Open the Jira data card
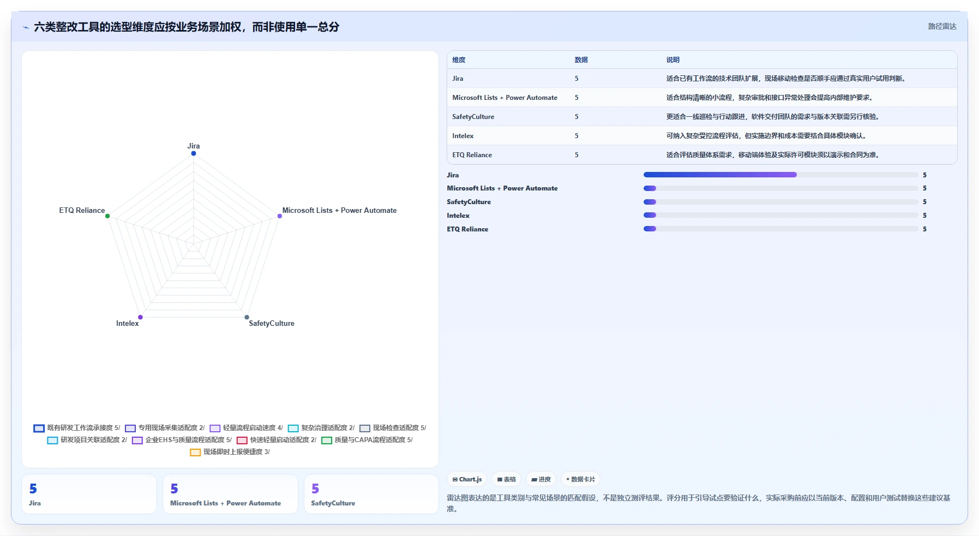979x536 pixels. (89, 494)
